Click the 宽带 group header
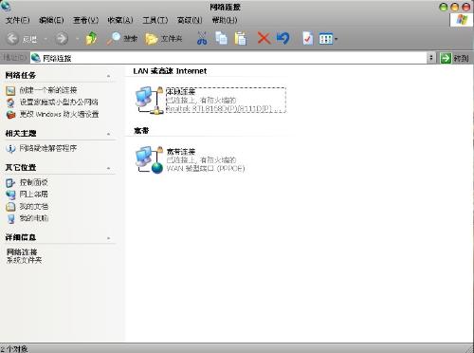The image size is (474, 353). [141, 131]
